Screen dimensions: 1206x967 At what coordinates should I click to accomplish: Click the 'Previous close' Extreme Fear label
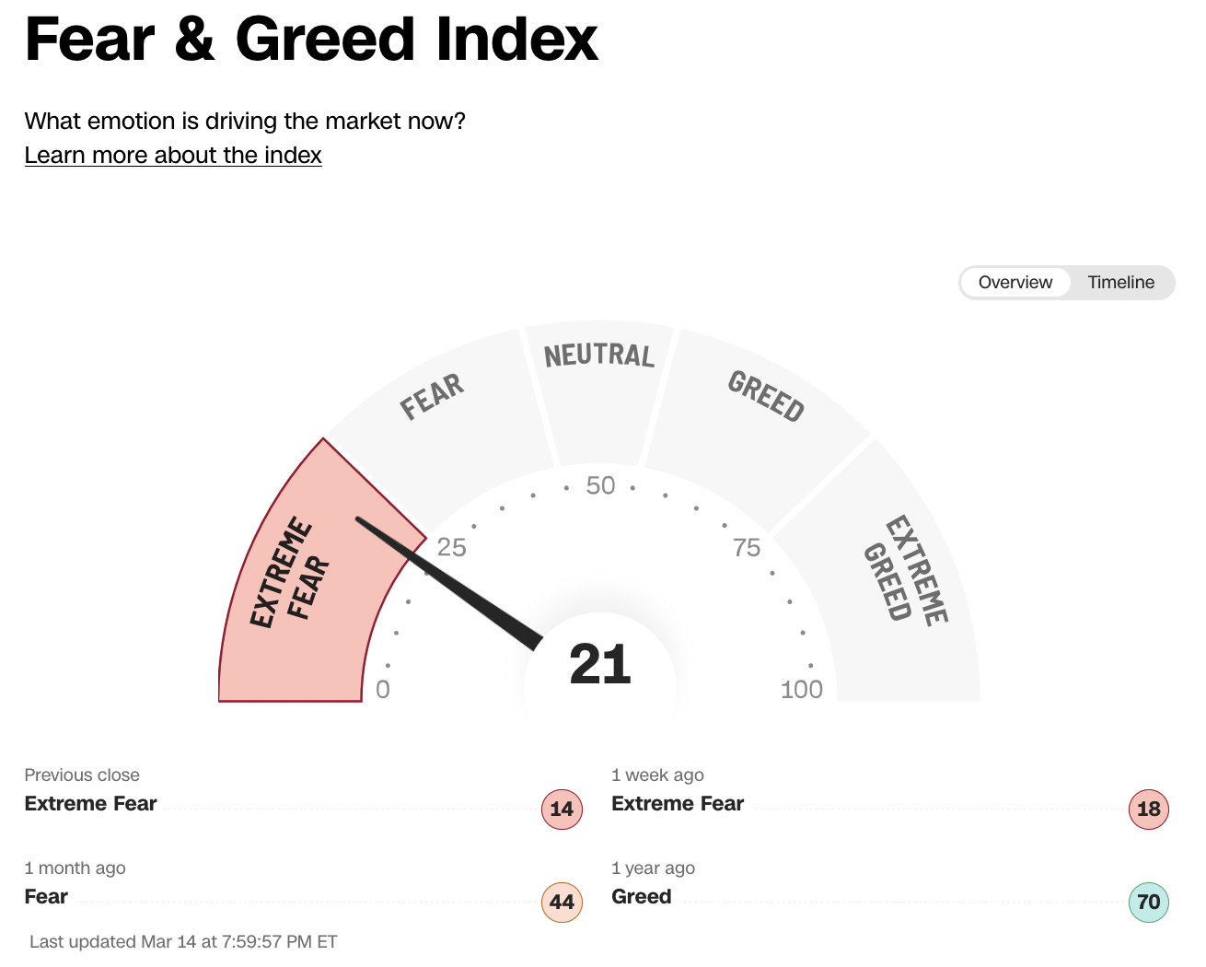pos(90,804)
